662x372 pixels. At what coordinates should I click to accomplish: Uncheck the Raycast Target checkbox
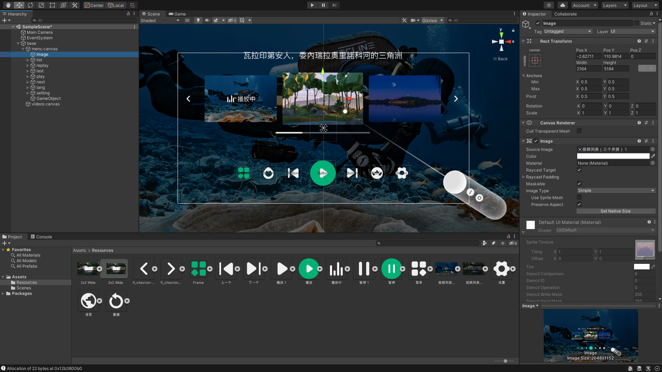(579, 170)
